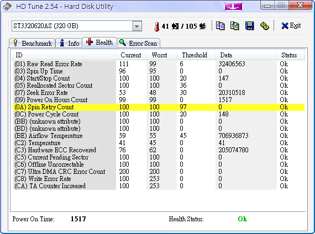The width and height of the screenshot is (315, 234).
Task: Click threshold value 97 in Spin Retry row
Action: 183,107
